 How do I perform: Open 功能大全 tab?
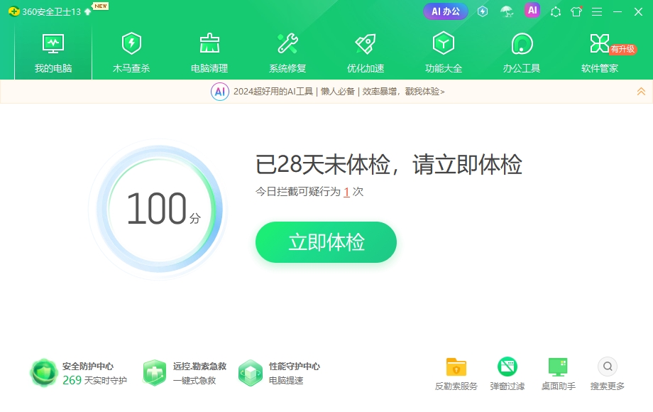coord(444,53)
